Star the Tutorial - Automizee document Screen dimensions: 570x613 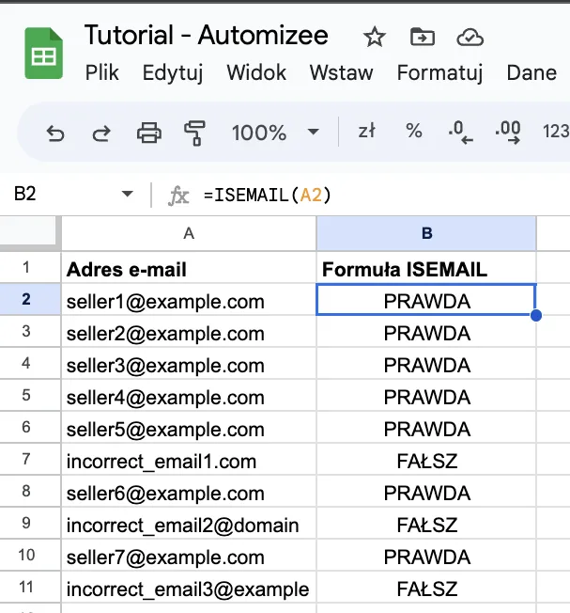point(374,37)
